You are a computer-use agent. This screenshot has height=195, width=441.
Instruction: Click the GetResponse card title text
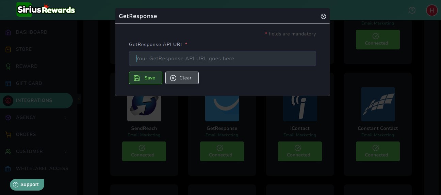pyautogui.click(x=222, y=129)
